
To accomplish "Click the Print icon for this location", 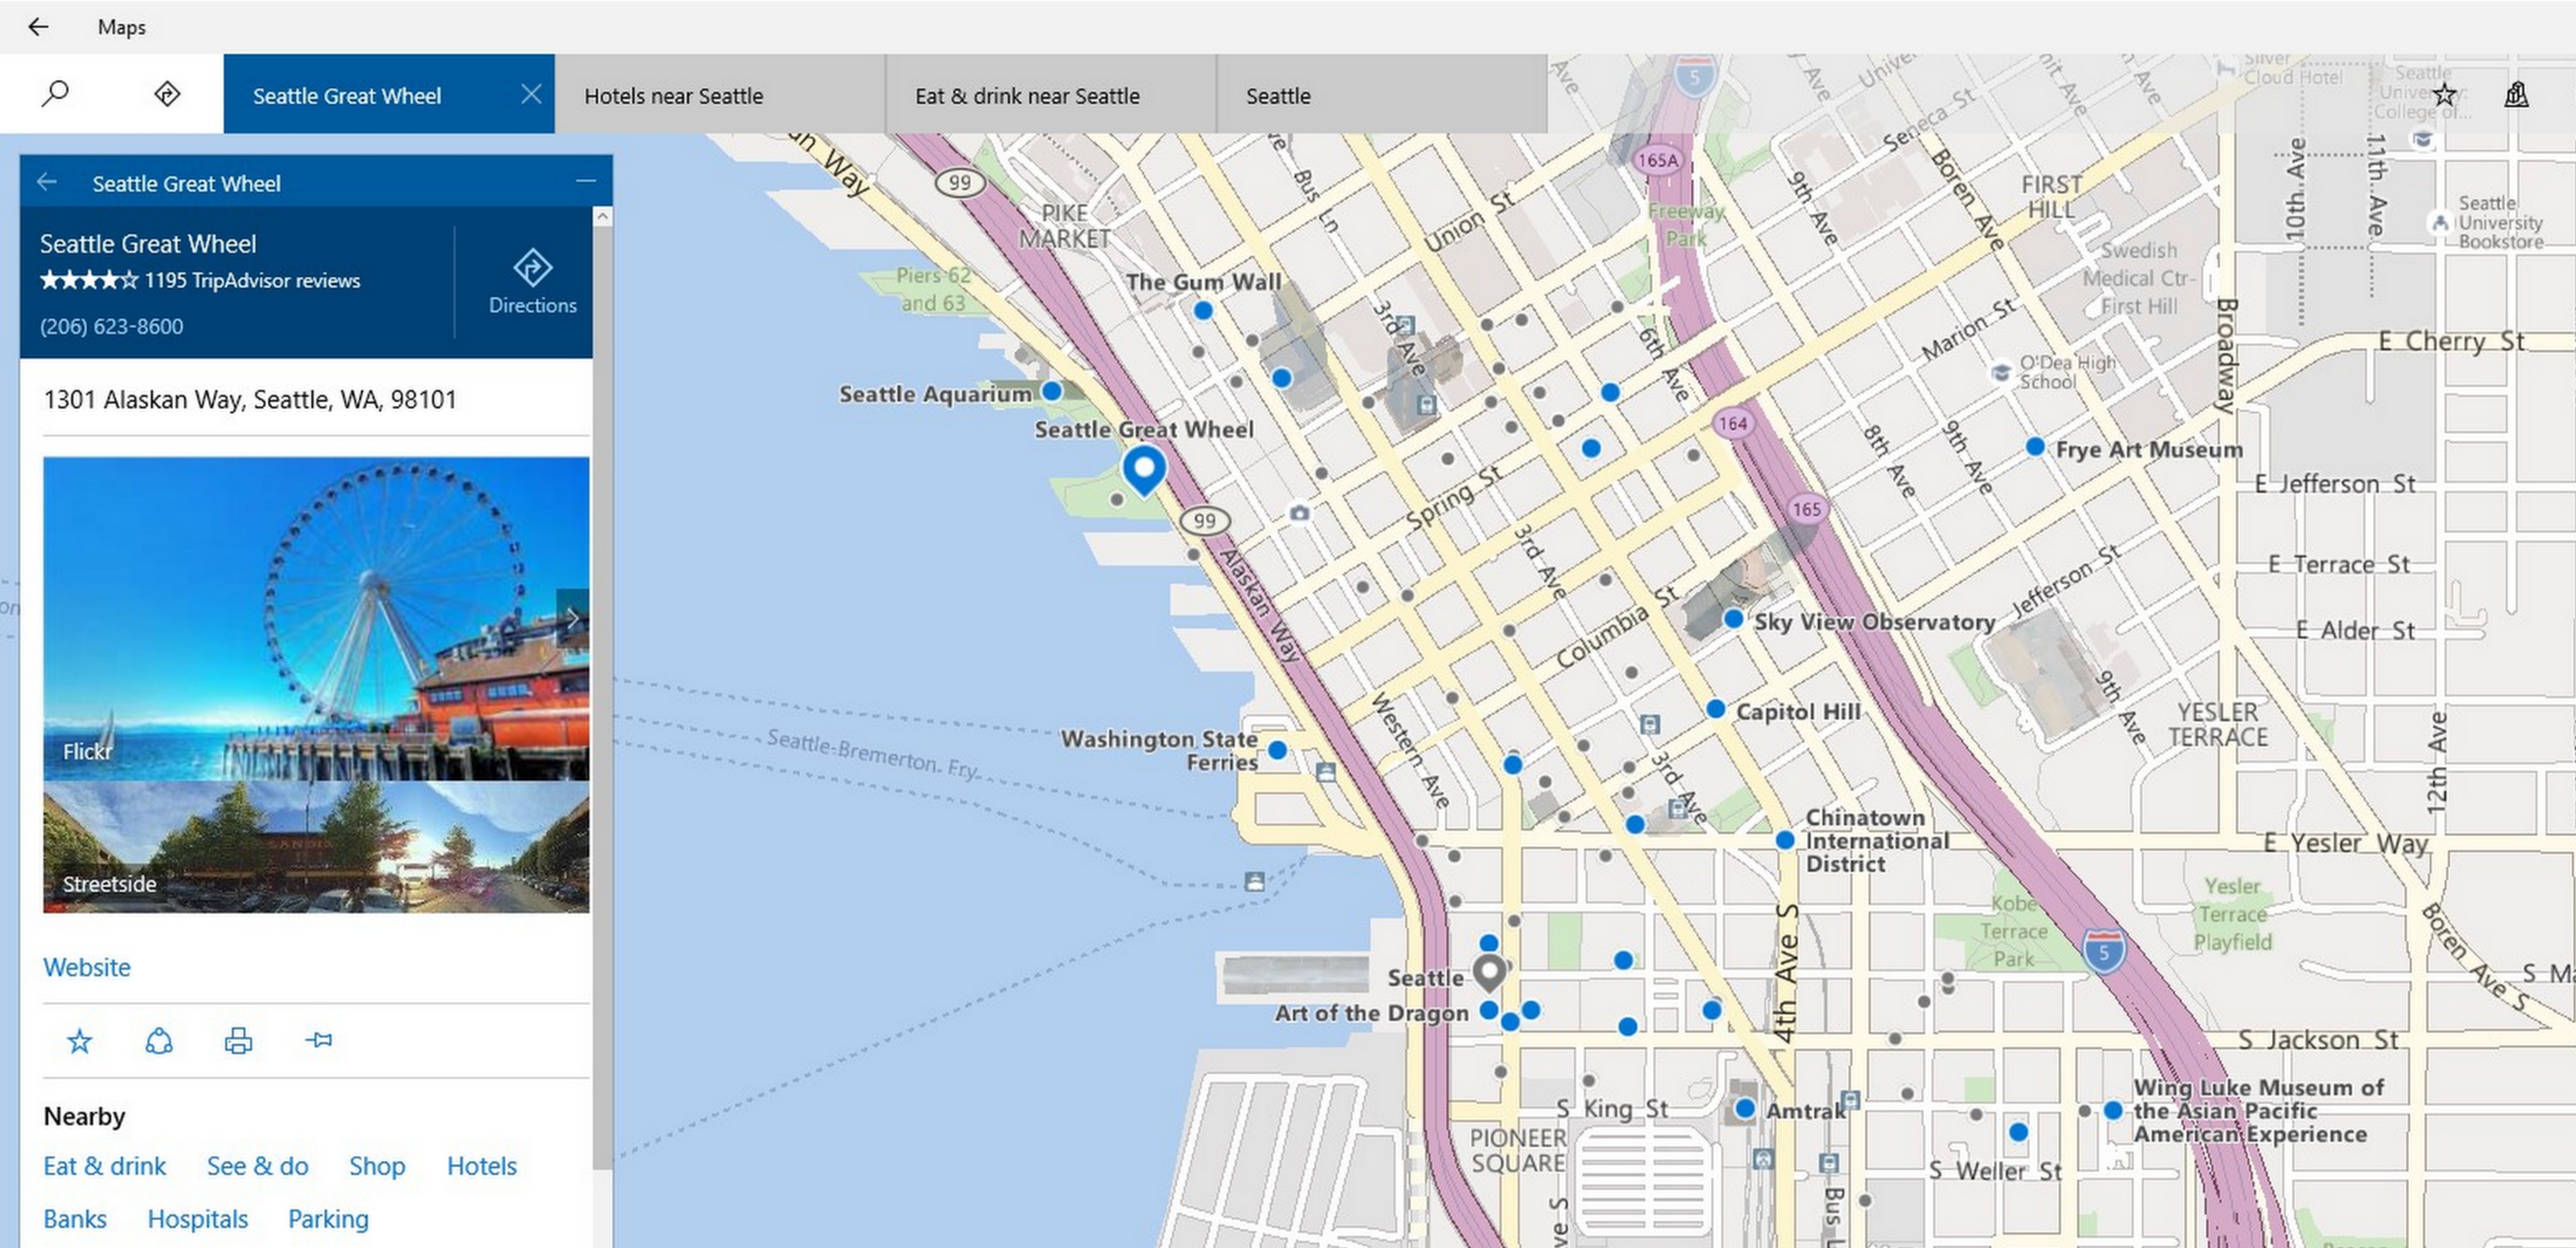I will (236, 1038).
